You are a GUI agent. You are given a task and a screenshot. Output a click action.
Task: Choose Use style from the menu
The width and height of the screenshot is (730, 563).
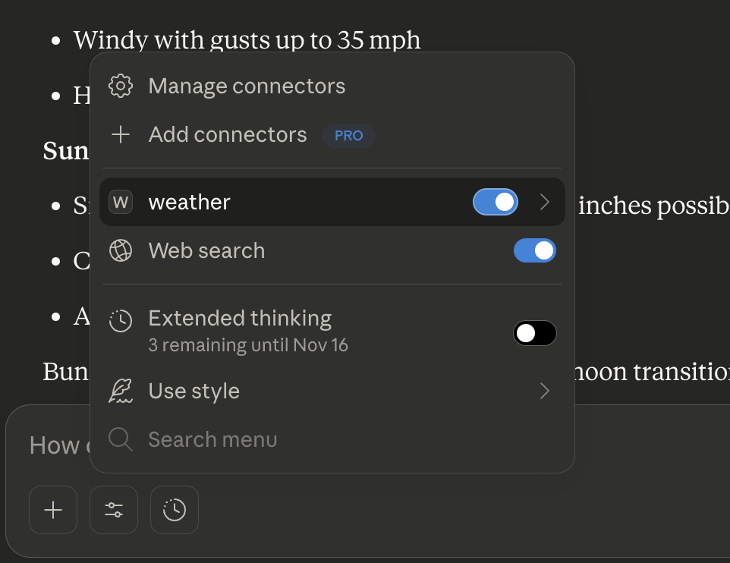194,391
